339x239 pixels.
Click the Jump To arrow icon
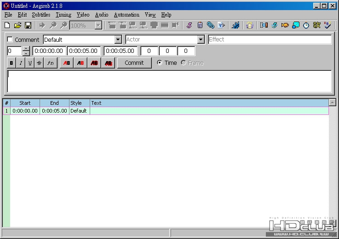[42, 25]
